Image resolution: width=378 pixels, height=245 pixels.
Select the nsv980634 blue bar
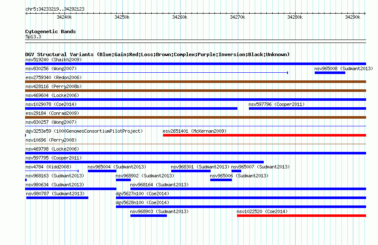[71, 189]
